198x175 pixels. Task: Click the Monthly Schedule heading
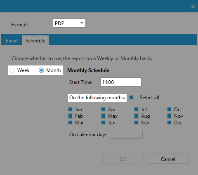[x=88, y=70]
